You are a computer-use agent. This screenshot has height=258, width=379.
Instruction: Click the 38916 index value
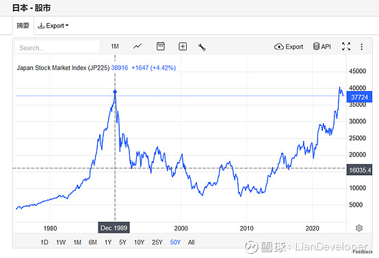[120, 68]
